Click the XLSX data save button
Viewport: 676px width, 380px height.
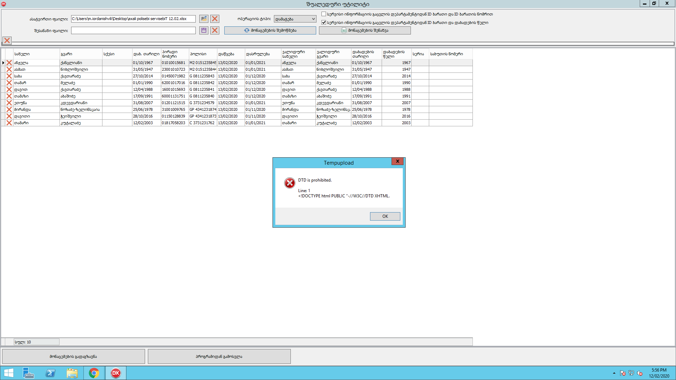[365, 31]
